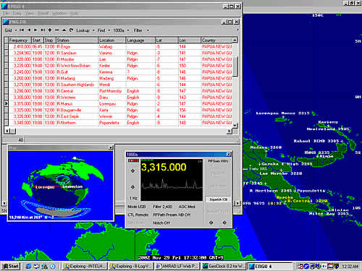Click left arrow at 1000a panel bottom

click(211, 223)
